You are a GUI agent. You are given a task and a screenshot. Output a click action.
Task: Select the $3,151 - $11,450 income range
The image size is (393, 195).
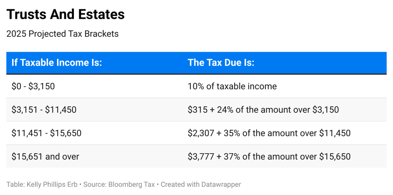tap(44, 110)
